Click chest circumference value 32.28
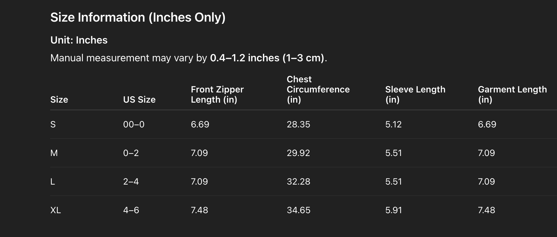The width and height of the screenshot is (557, 237). [x=299, y=182]
